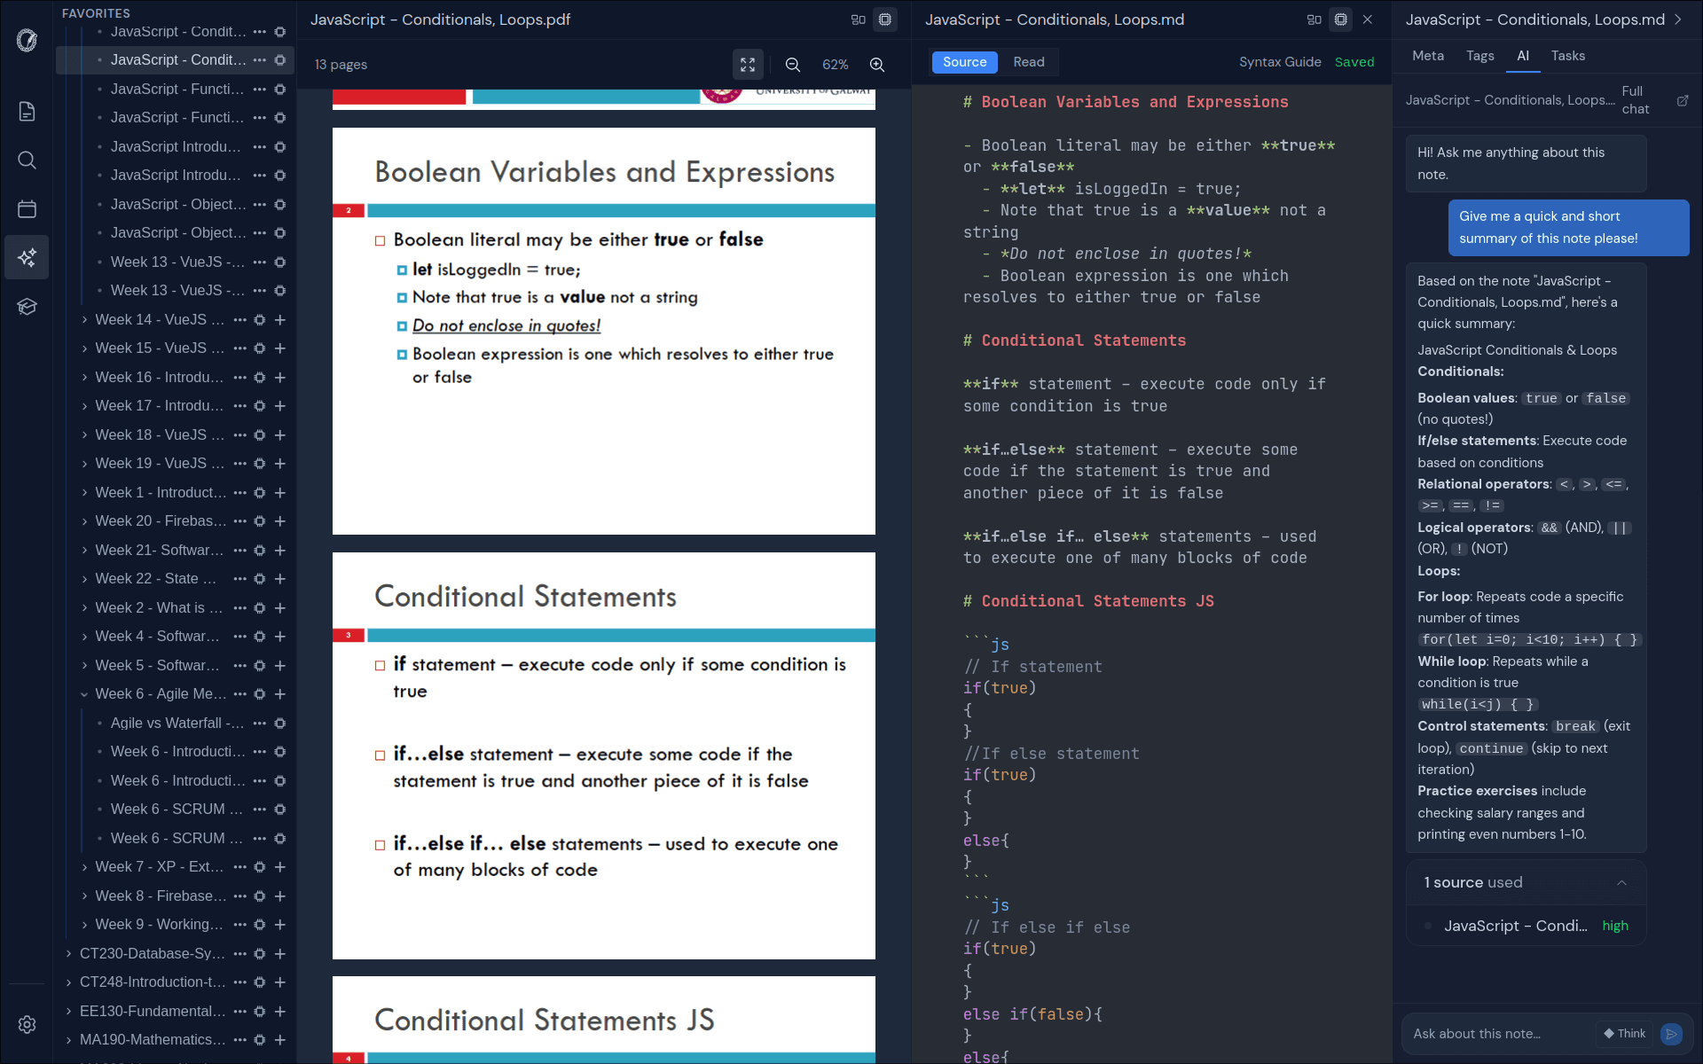Zoom in on the PDF with magnifier plus

pyautogui.click(x=877, y=64)
